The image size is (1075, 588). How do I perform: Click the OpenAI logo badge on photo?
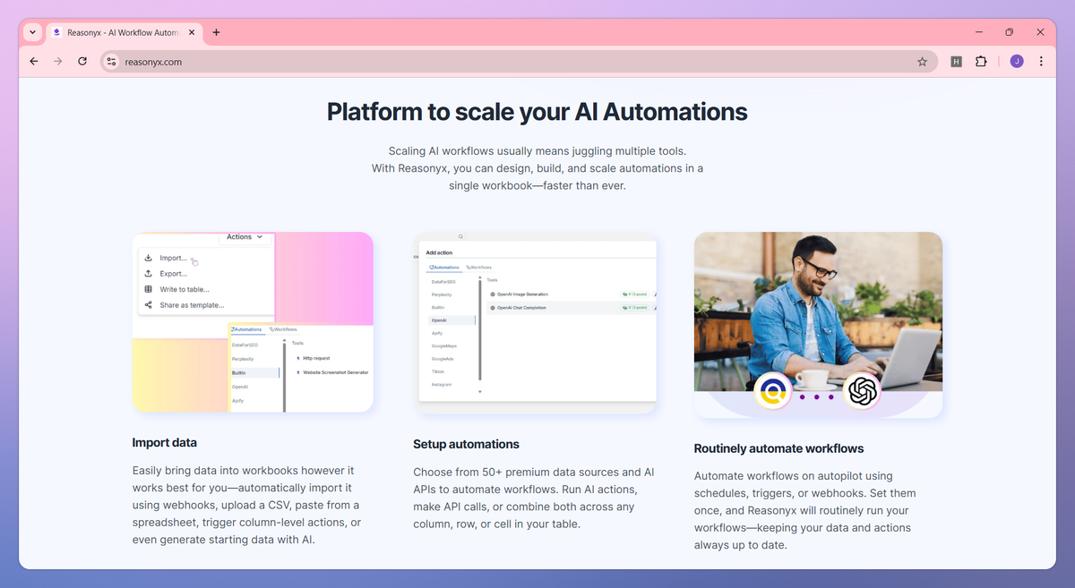click(862, 391)
